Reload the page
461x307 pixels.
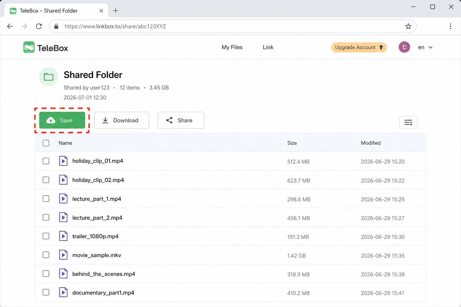(x=39, y=26)
